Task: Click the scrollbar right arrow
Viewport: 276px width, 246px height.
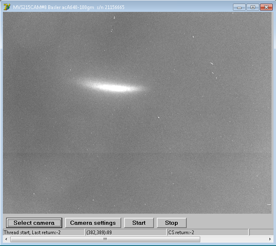Action: pyautogui.click(x=270, y=239)
